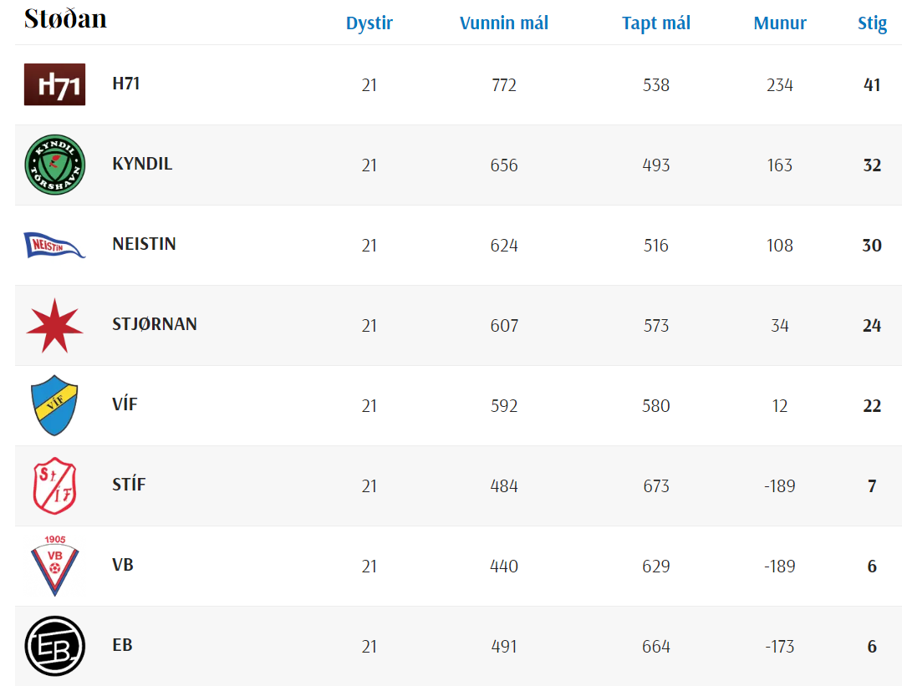Open the KYNDIL team name link
902x686 pixels.
pos(142,164)
